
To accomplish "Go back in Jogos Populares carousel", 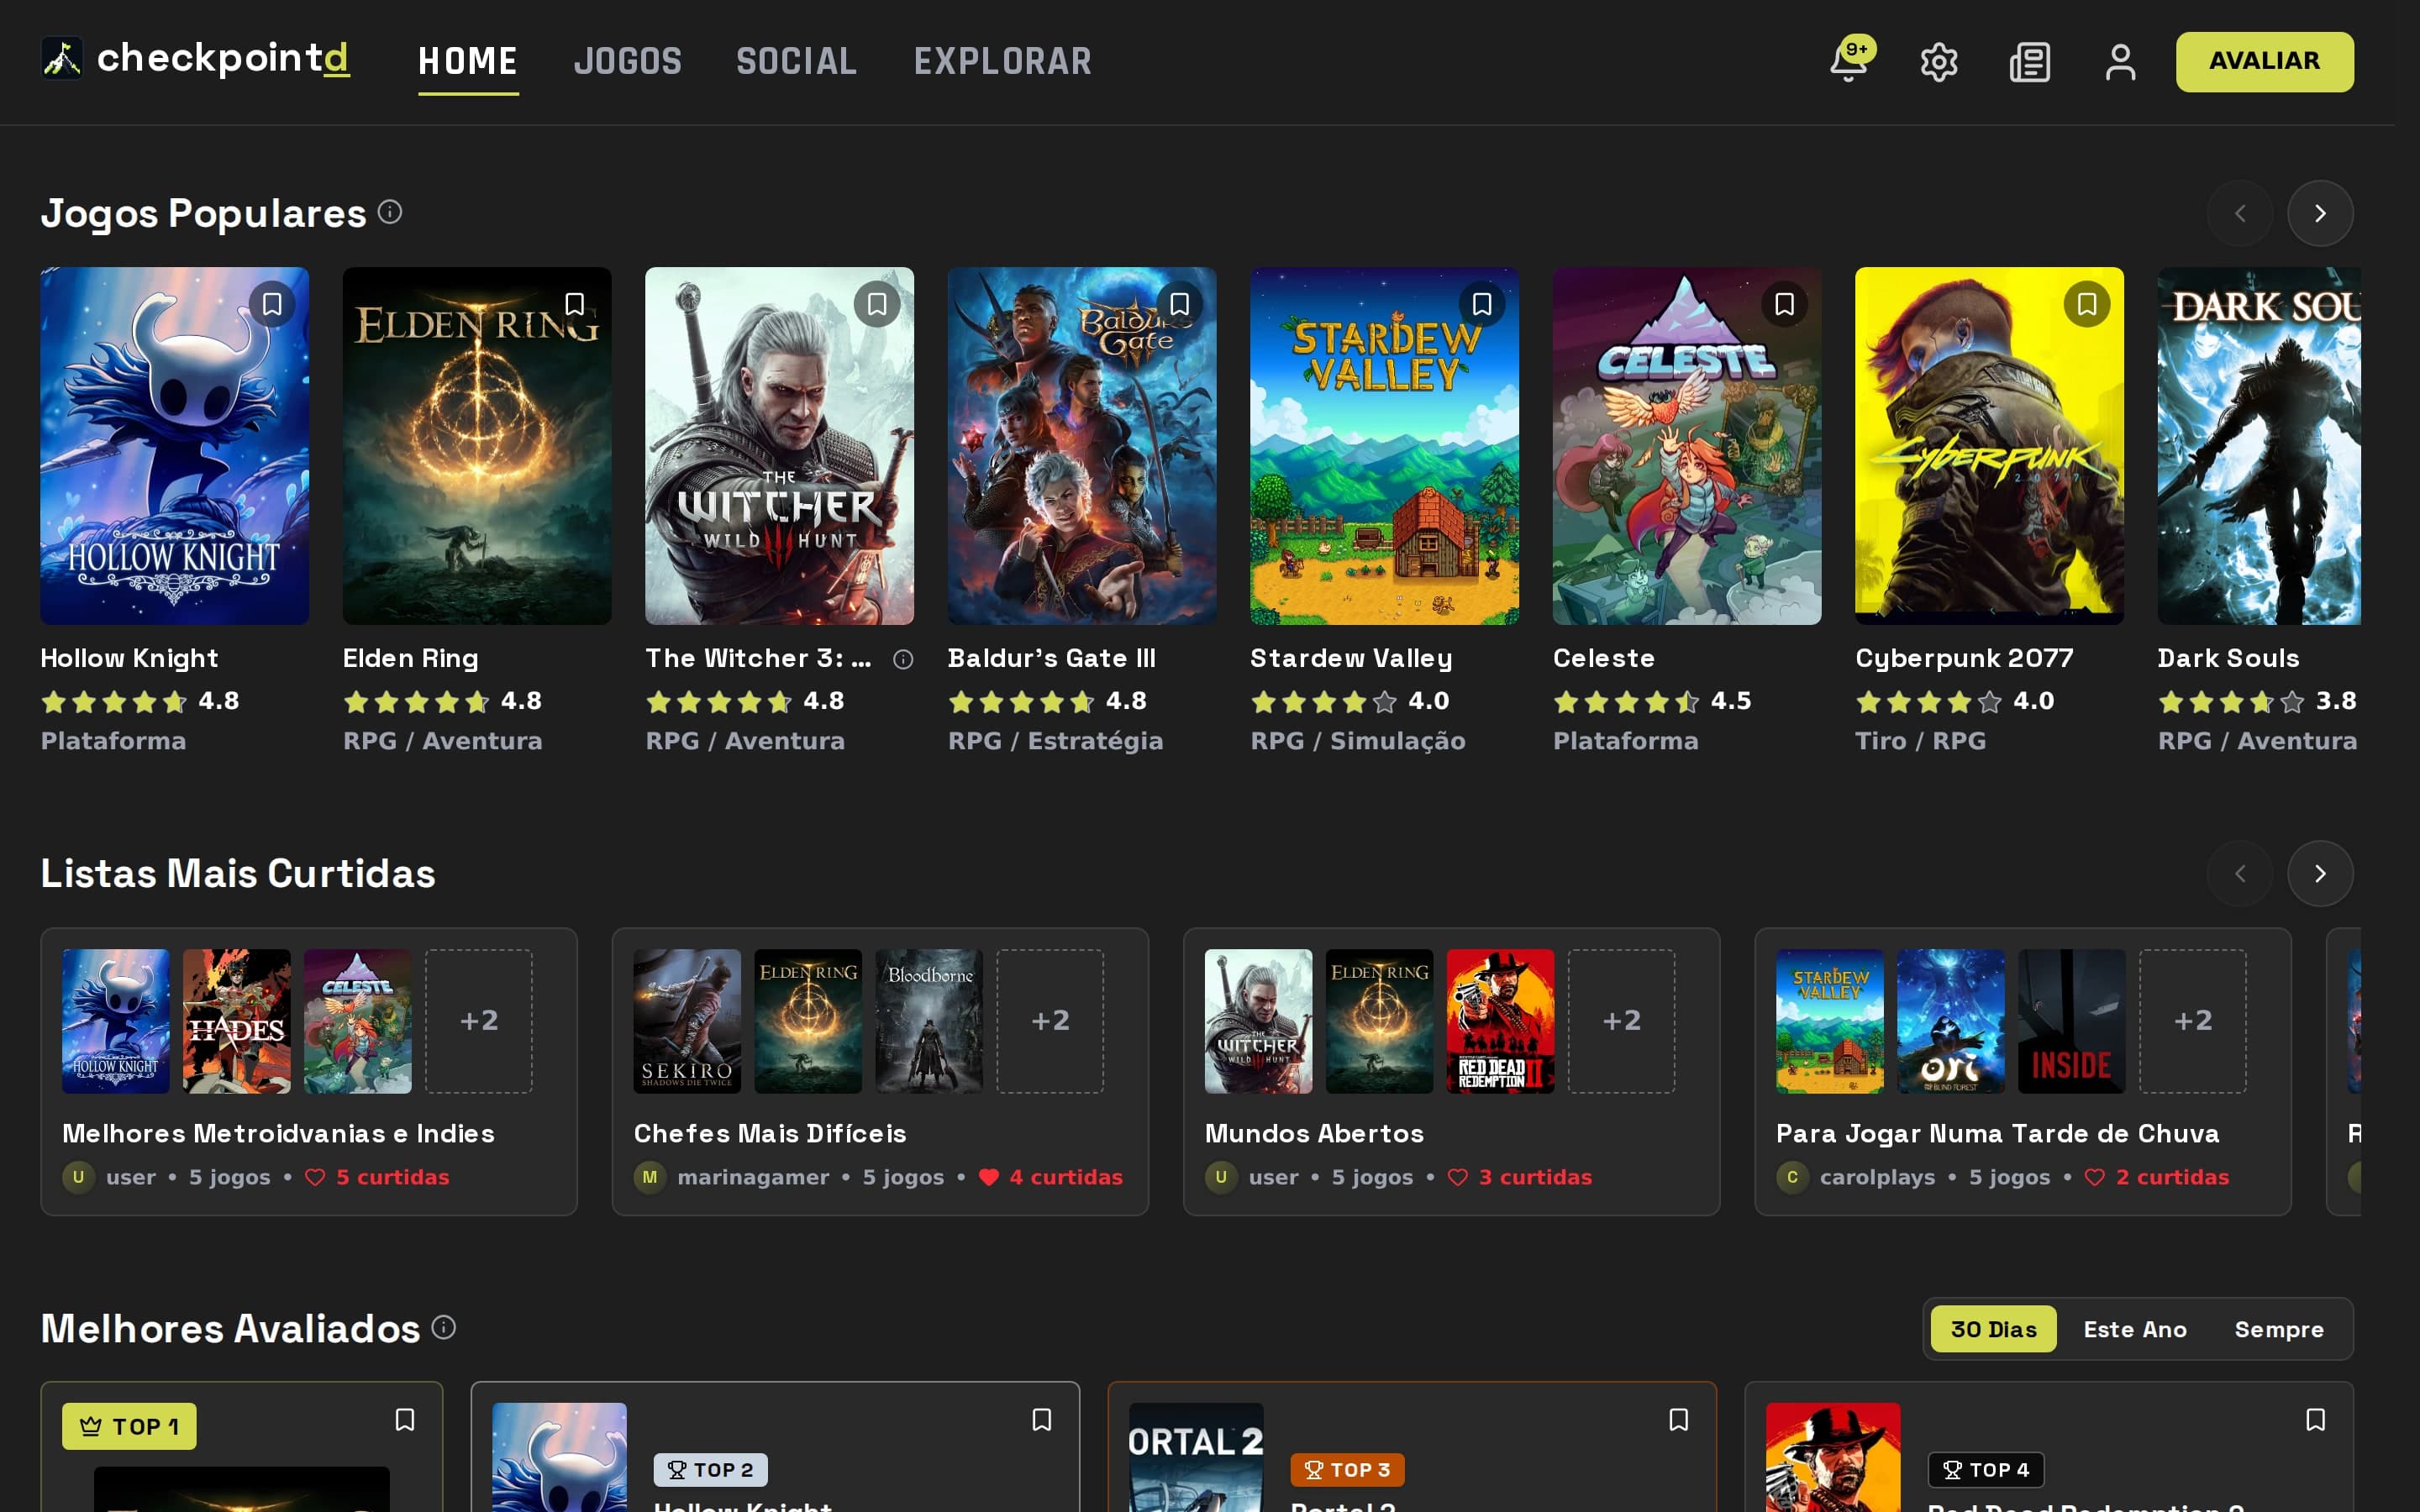I will coord(2240,213).
